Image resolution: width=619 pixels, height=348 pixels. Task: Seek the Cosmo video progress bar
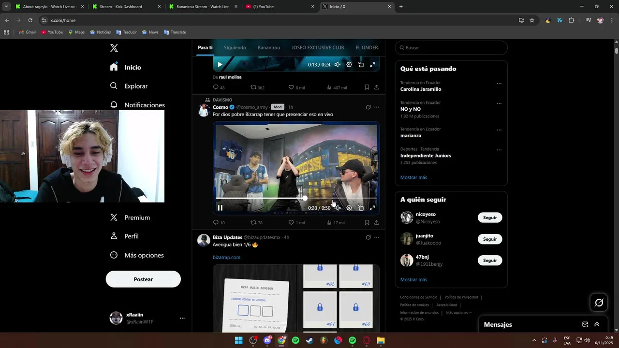(x=296, y=198)
